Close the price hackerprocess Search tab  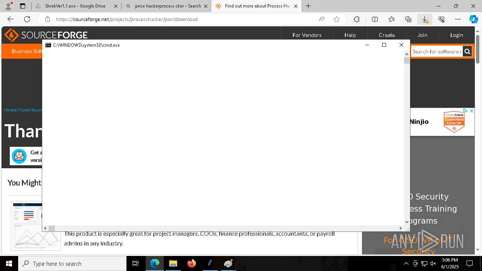tap(206, 6)
